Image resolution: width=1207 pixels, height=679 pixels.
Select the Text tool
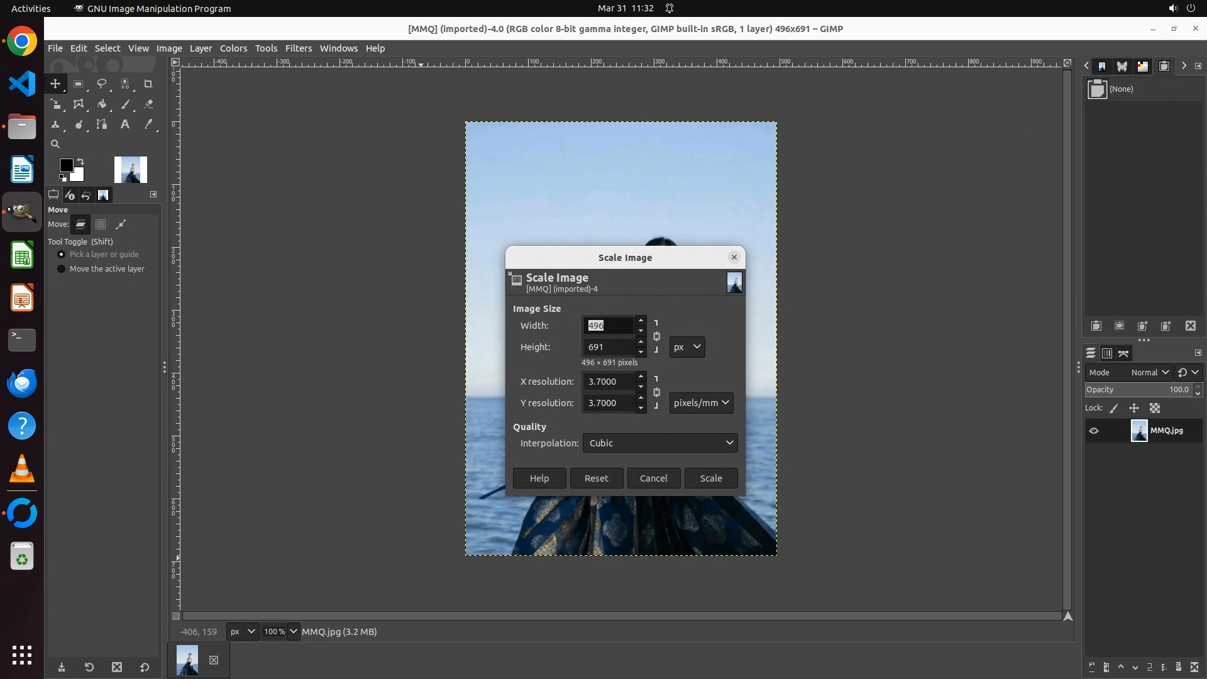click(125, 124)
